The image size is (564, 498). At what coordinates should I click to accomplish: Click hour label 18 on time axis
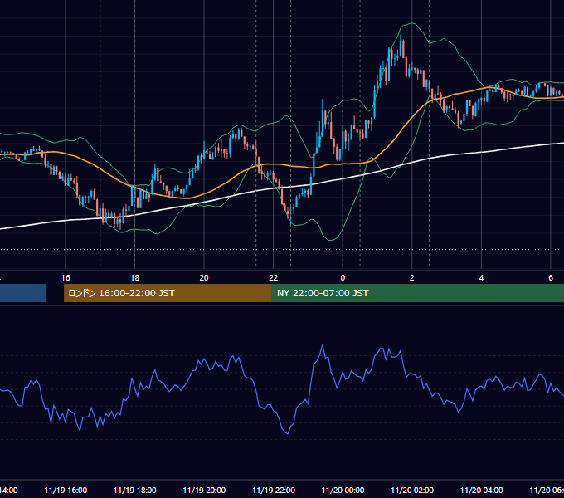click(135, 278)
